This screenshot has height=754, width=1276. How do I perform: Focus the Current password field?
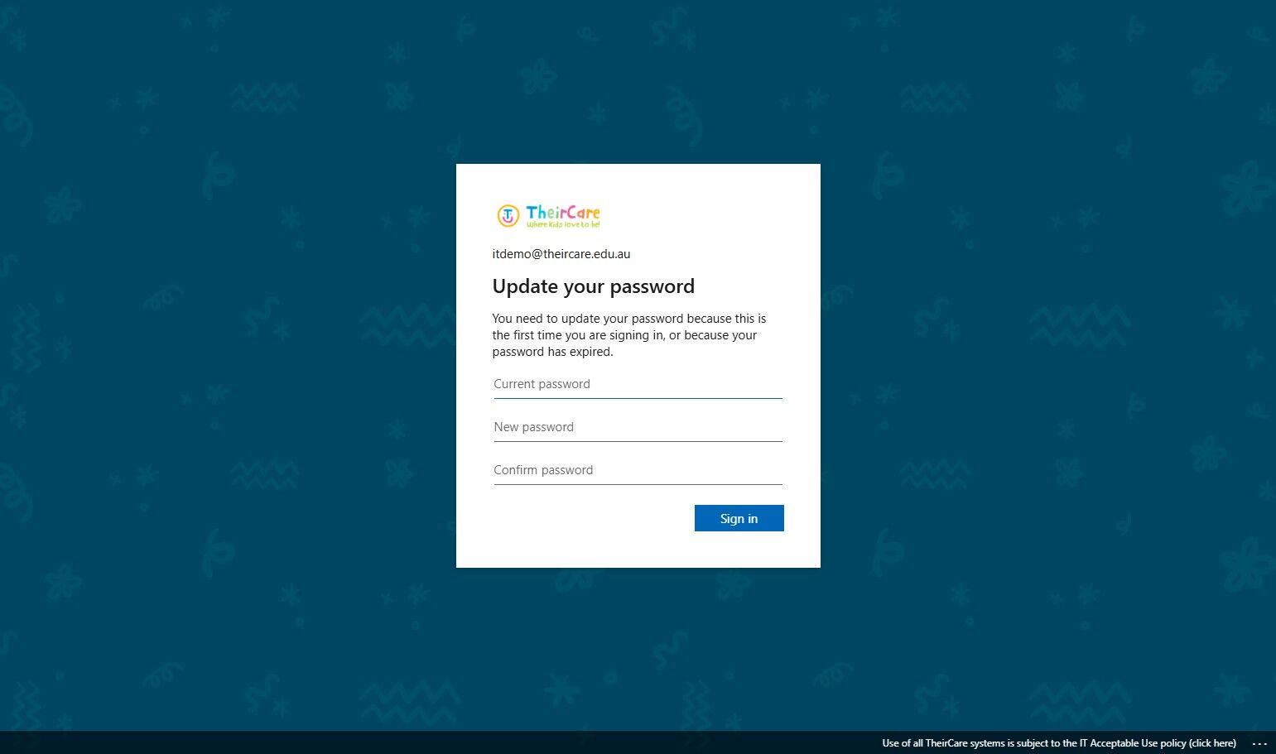pos(638,384)
